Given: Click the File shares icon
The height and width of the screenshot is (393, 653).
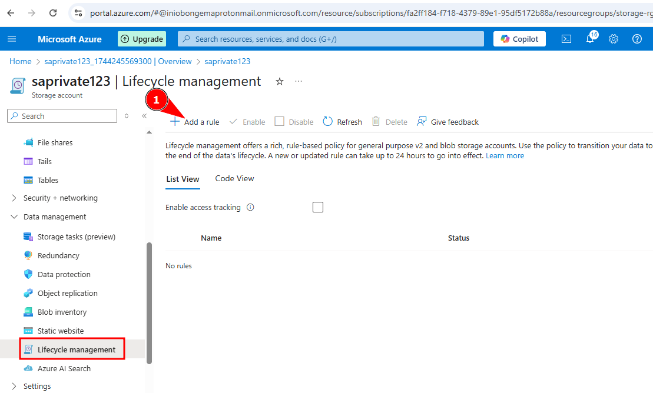Looking at the screenshot, I should pyautogui.click(x=28, y=143).
